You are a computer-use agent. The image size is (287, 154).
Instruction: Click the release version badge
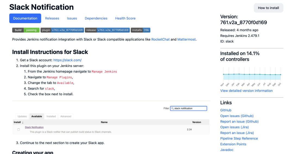tap(107, 30)
